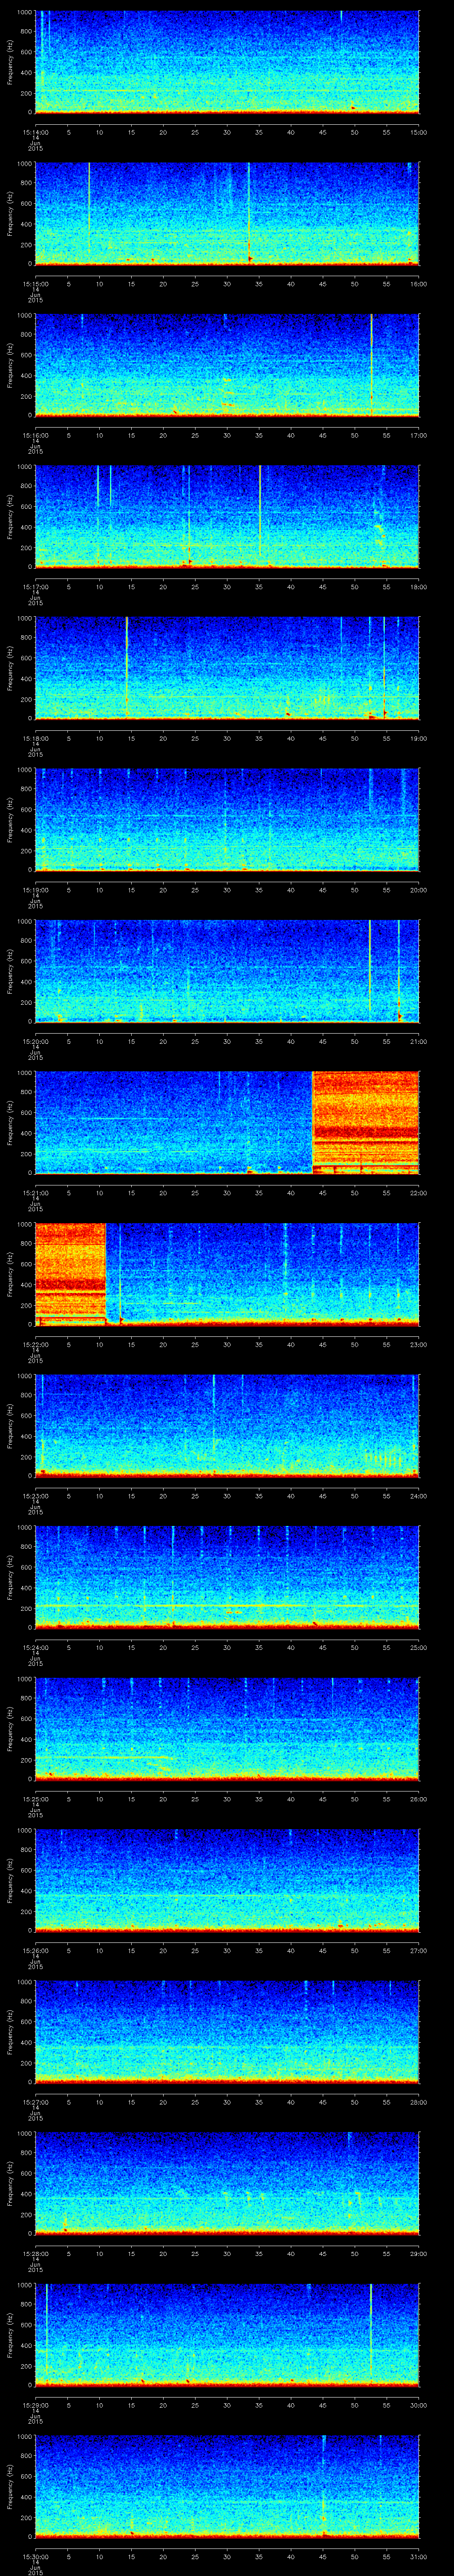Click the '15:16:00' time label
The height and width of the screenshot is (2576, 454).
35,435
